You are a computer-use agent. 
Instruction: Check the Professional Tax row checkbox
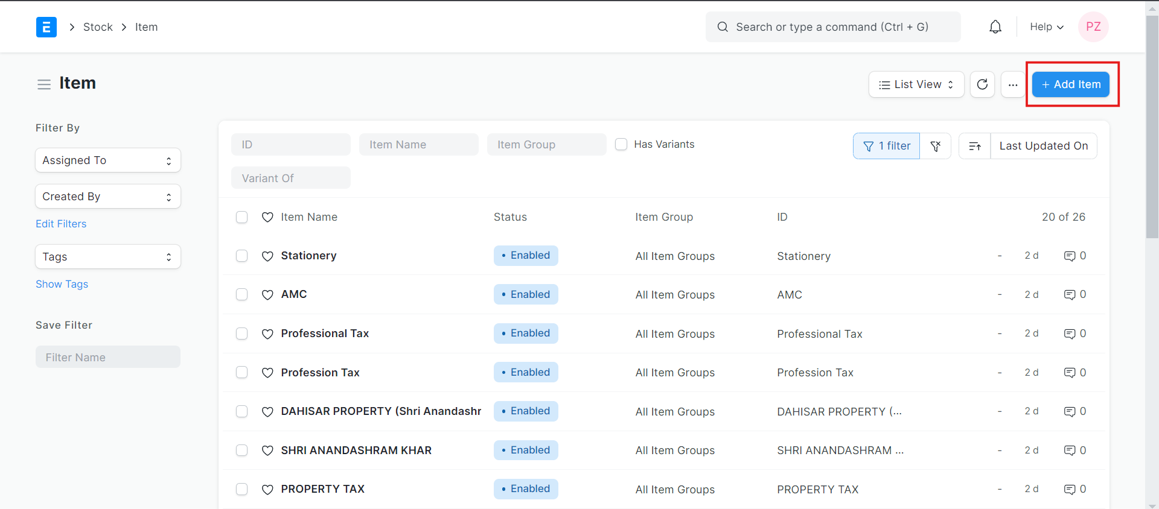coord(242,334)
